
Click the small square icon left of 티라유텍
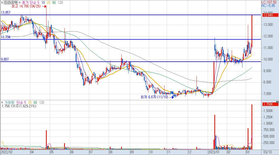click(x=2, y=2)
